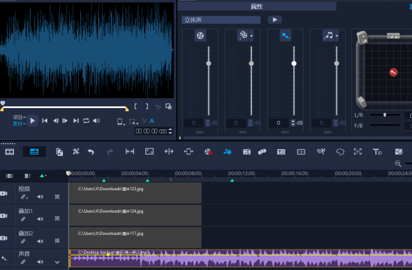Image resolution: width=412 pixels, height=270 pixels.
Task: Expand the 声音 track chevron
Action: point(57,262)
